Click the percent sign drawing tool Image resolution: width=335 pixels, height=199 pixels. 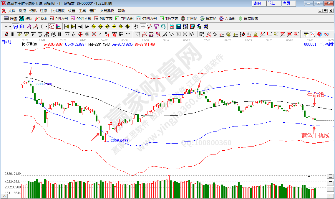[215, 34]
